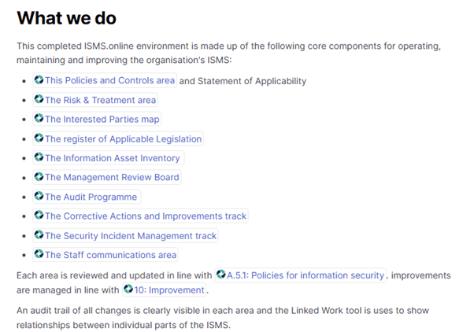Click the icon beside Staff communications area

(39, 254)
